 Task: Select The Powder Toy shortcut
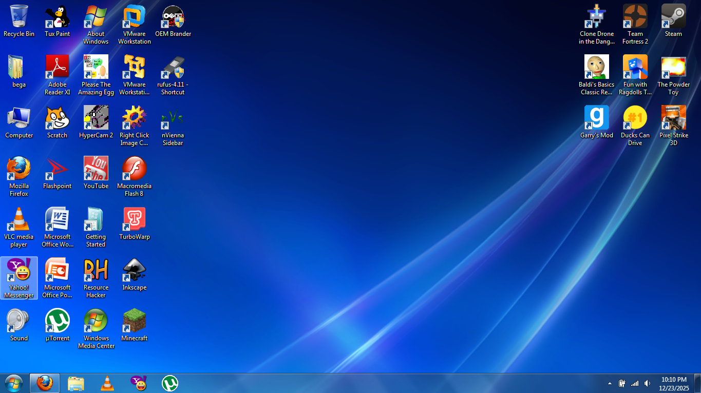[673, 68]
